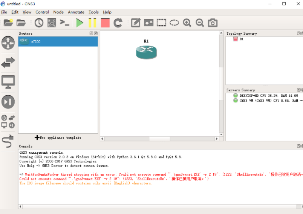
Task: Browse end devices monitor icon
Action: [8, 82]
